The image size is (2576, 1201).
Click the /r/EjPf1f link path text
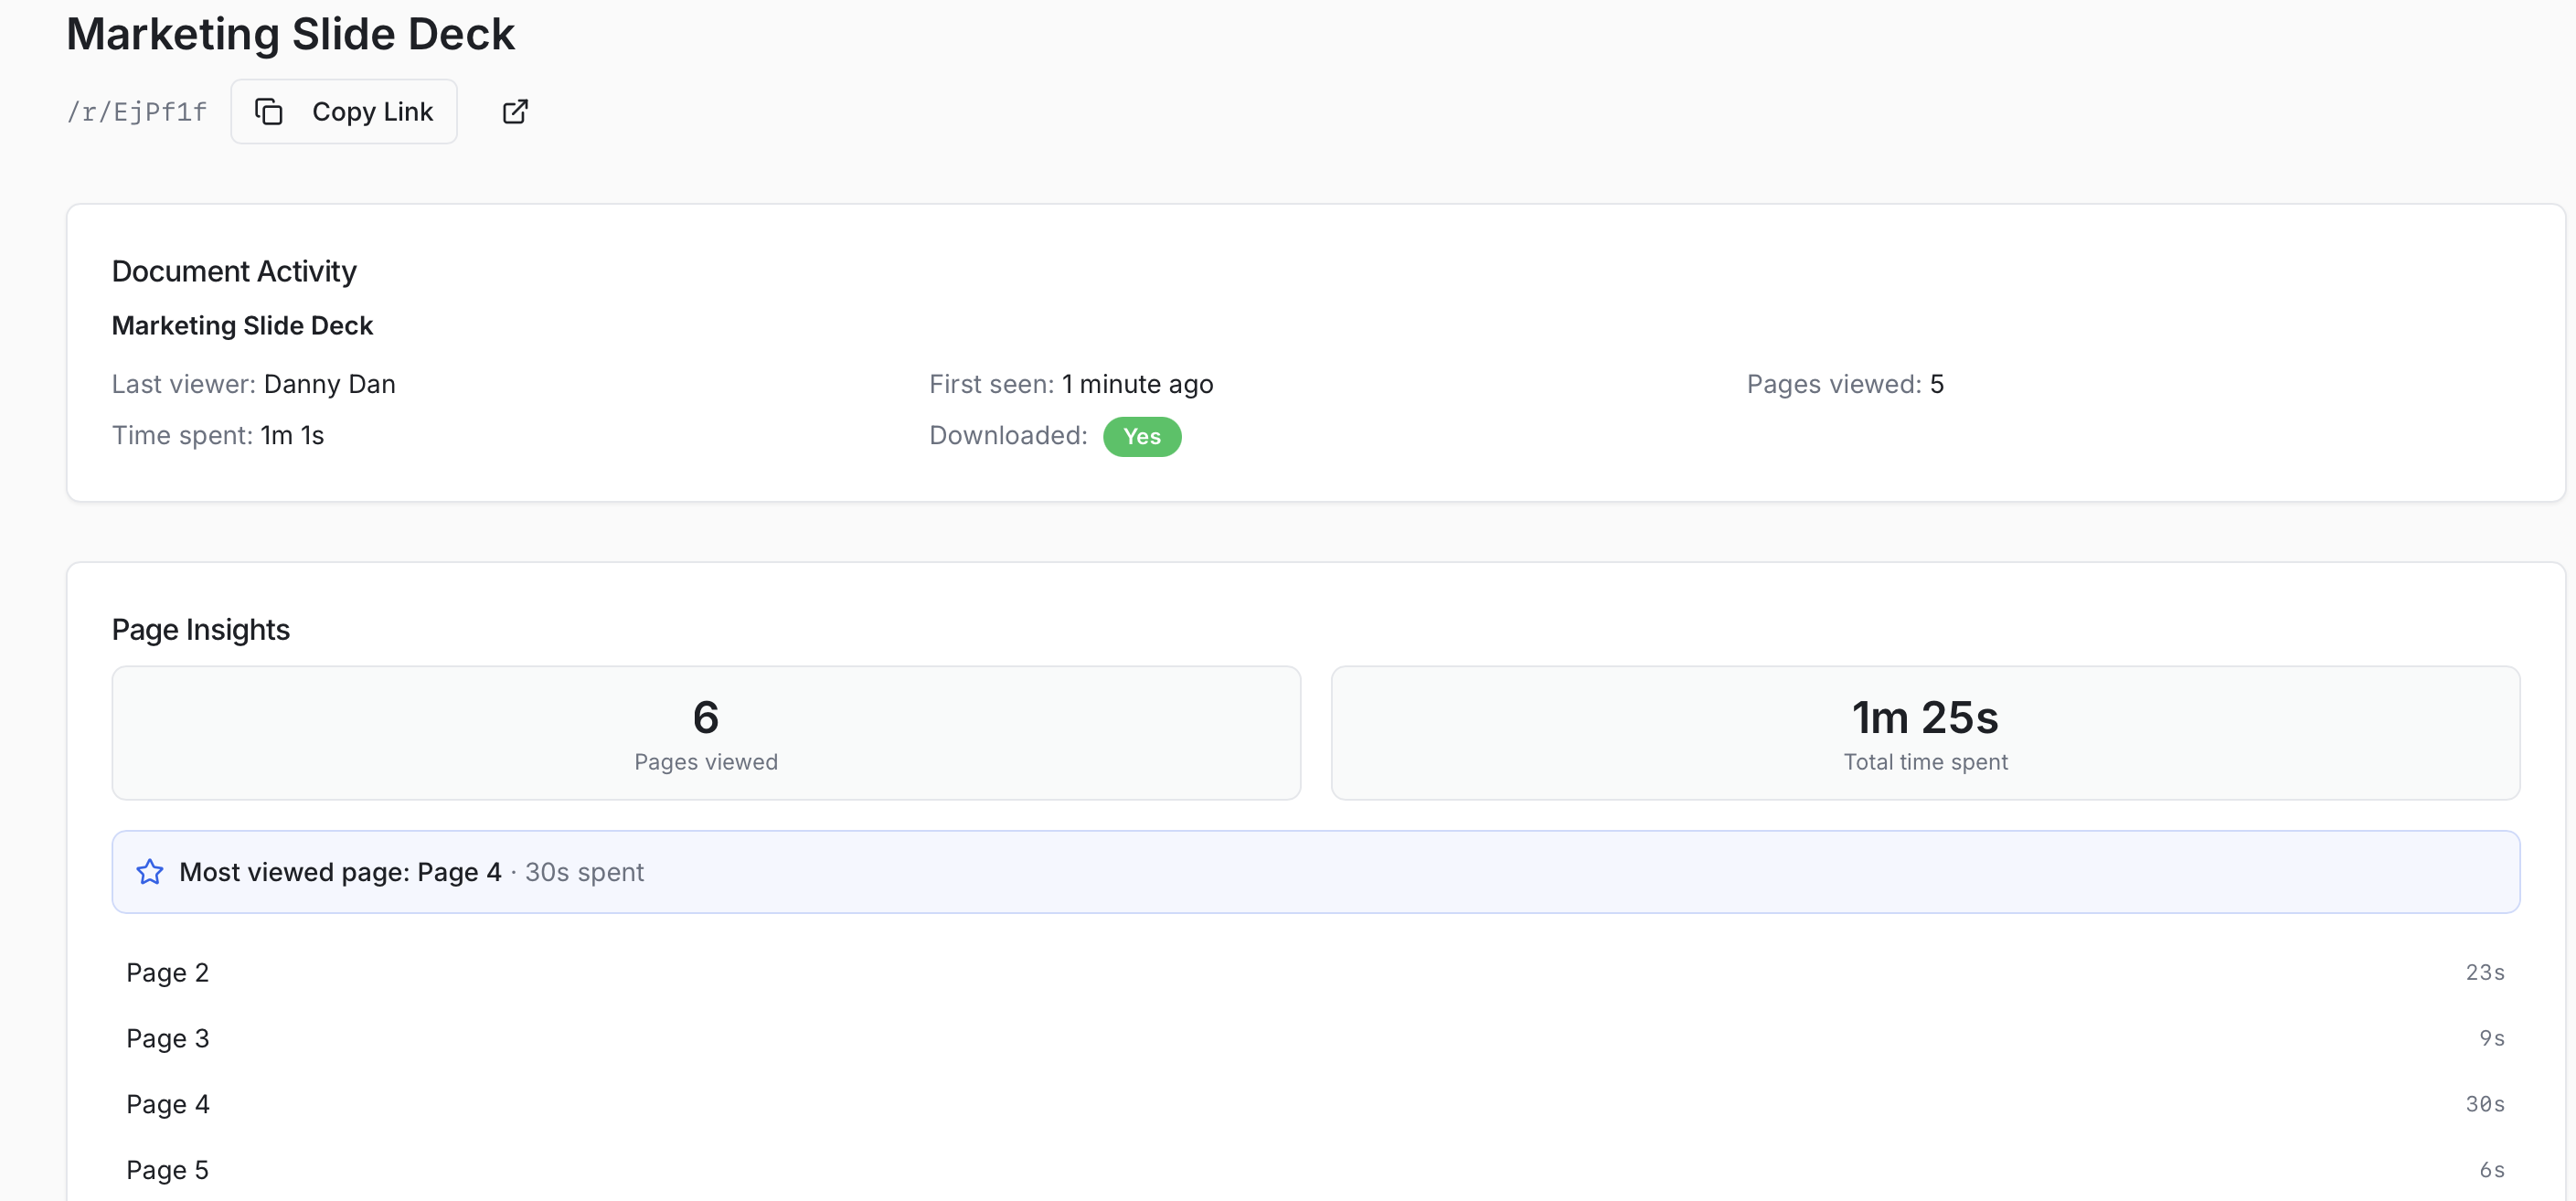(x=136, y=112)
